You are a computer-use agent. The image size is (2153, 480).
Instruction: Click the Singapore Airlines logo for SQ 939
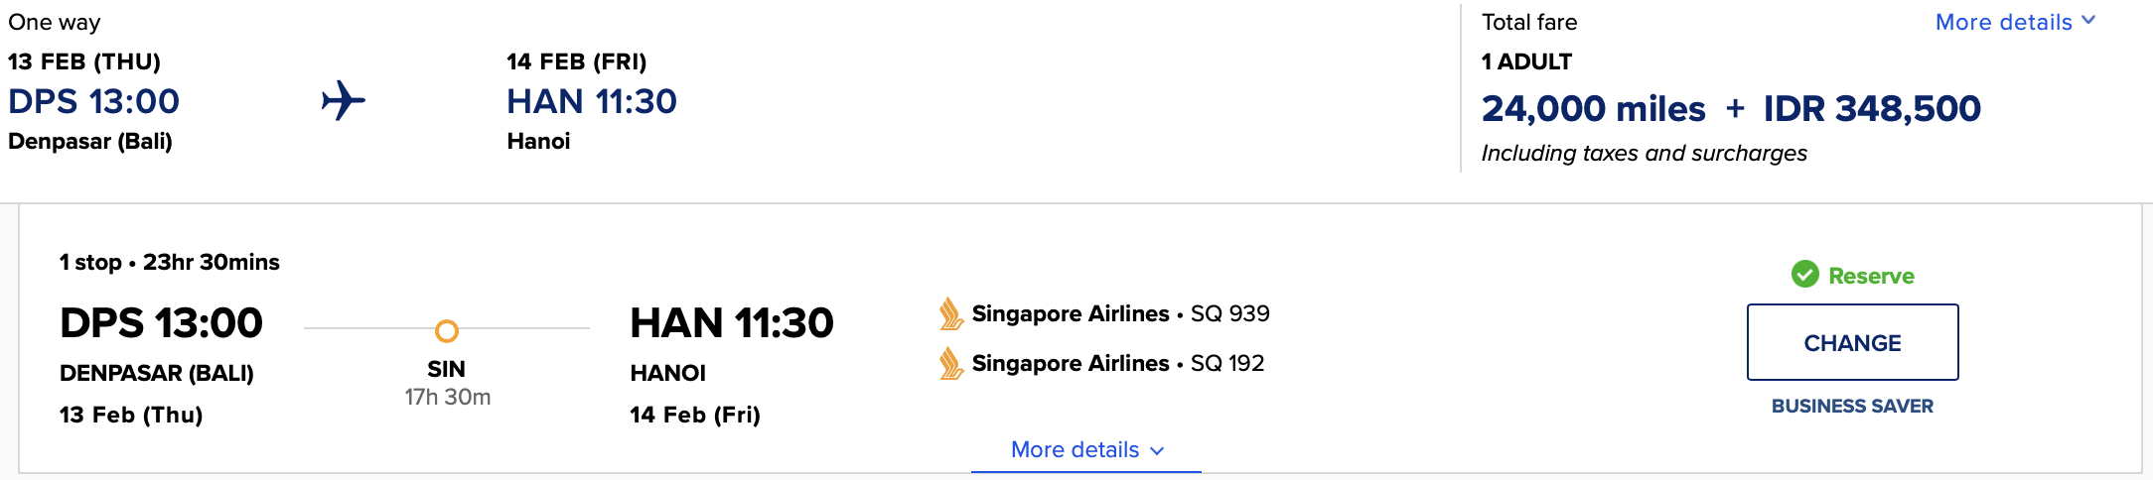950,314
